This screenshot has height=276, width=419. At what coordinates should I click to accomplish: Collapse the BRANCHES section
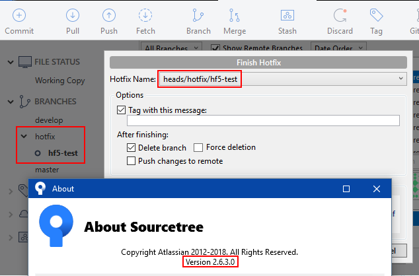click(11, 102)
